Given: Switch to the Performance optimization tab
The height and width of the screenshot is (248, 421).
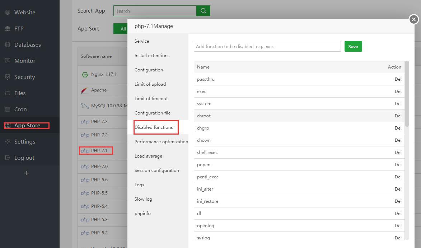Looking at the screenshot, I should (161, 142).
